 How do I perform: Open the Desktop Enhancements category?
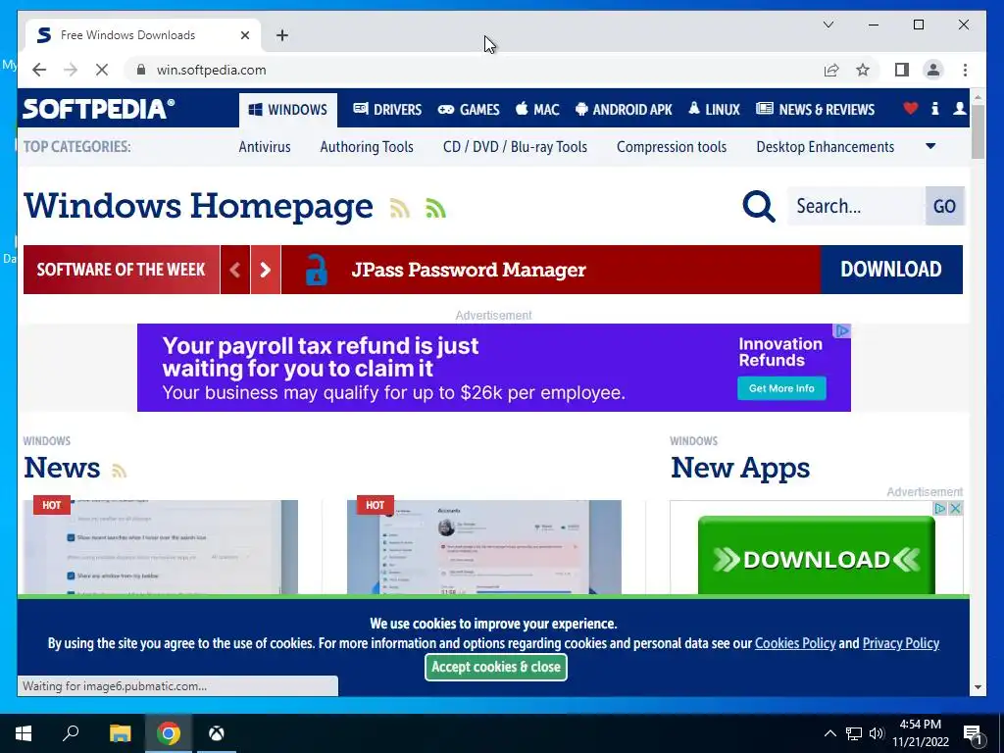tap(826, 147)
